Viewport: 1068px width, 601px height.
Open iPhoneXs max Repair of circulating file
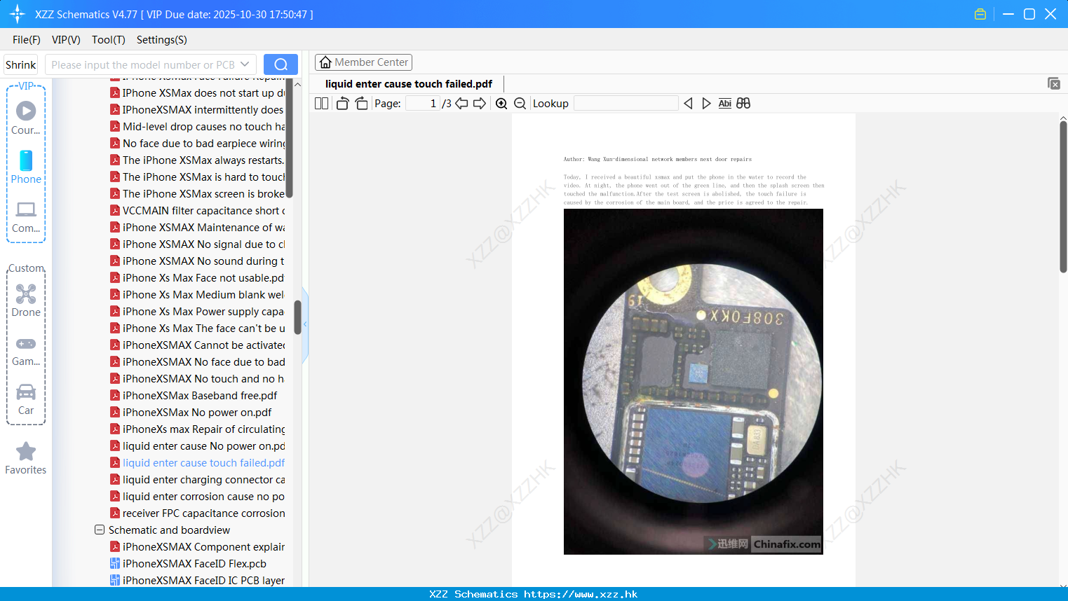(x=198, y=429)
